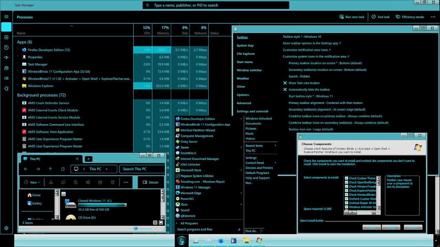Open Control Panel from the Start menu

pyautogui.click(x=255, y=163)
